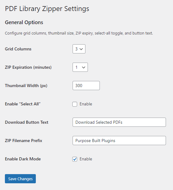
Task: Click the description text under General Options
Action: coord(79,33)
